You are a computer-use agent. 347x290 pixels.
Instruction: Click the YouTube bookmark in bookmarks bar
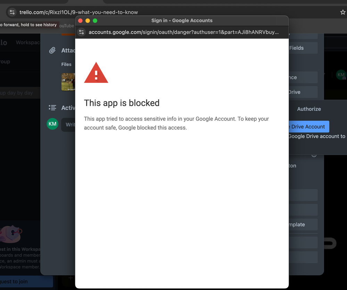tap(67, 26)
